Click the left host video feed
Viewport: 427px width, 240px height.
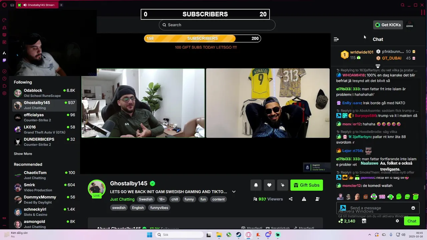143,103
